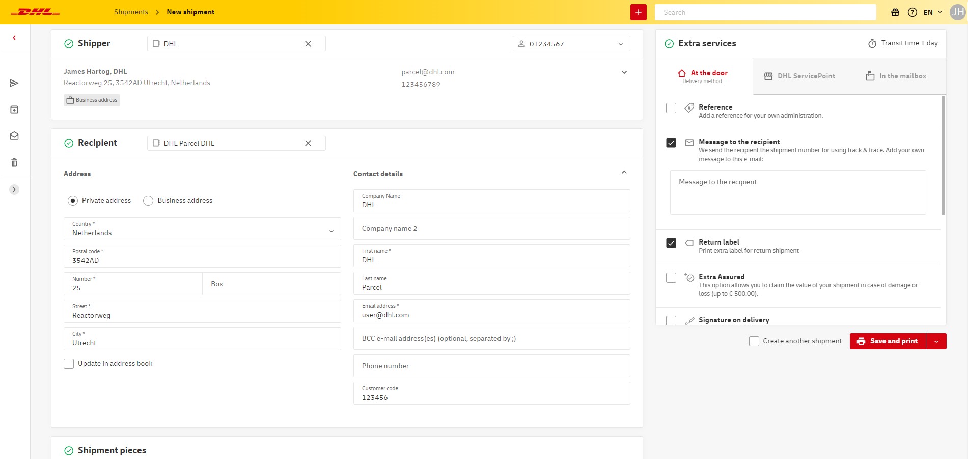Image resolution: width=968 pixels, height=459 pixels.
Task: Click the Reference tag icon
Action: pyautogui.click(x=689, y=107)
